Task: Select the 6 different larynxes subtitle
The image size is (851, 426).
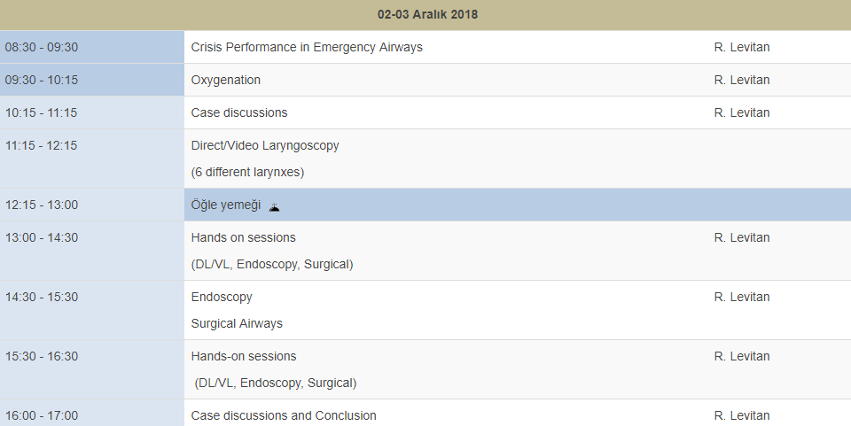Action: pos(247,172)
